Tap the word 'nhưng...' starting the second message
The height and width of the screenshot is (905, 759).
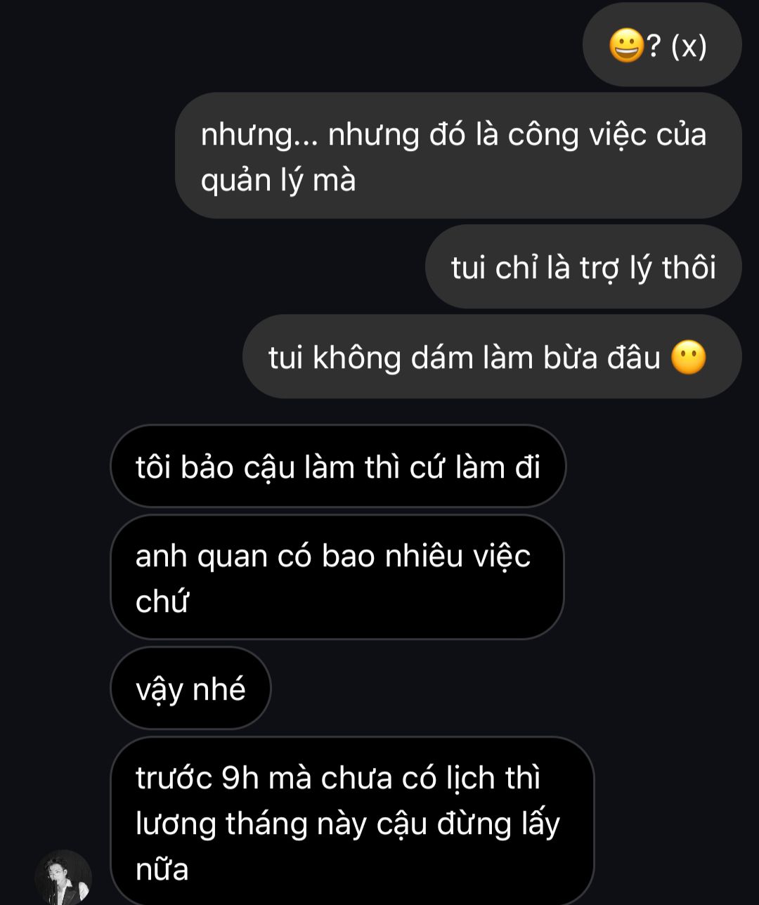click(259, 136)
